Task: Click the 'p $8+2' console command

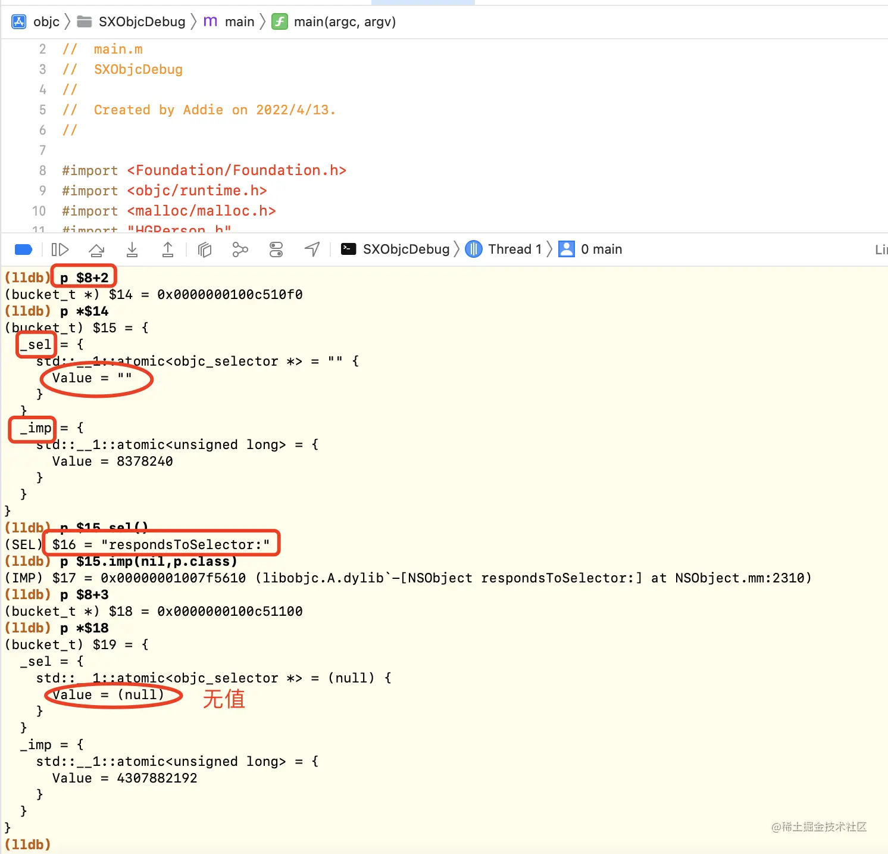Action: 84,278
